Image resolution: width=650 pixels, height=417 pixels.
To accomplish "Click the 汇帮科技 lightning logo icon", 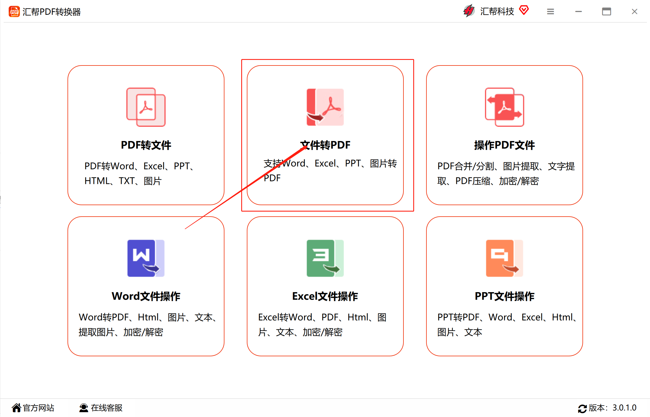I will coord(469,11).
